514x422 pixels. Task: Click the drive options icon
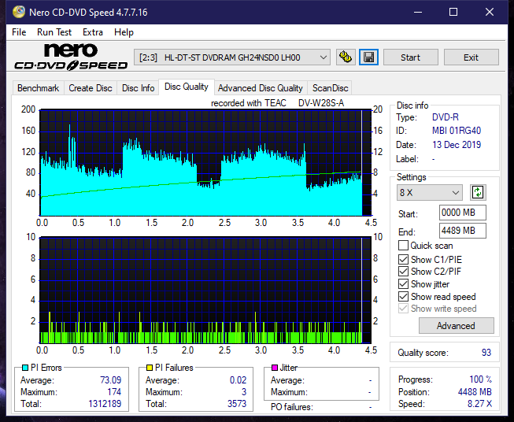click(x=346, y=57)
